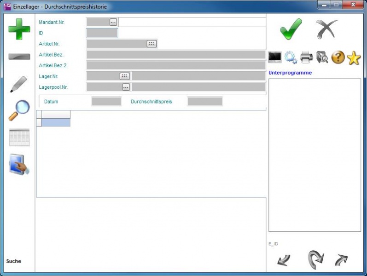
Task: Click the touchscreen hand icon
Action: pyautogui.click(x=19, y=165)
